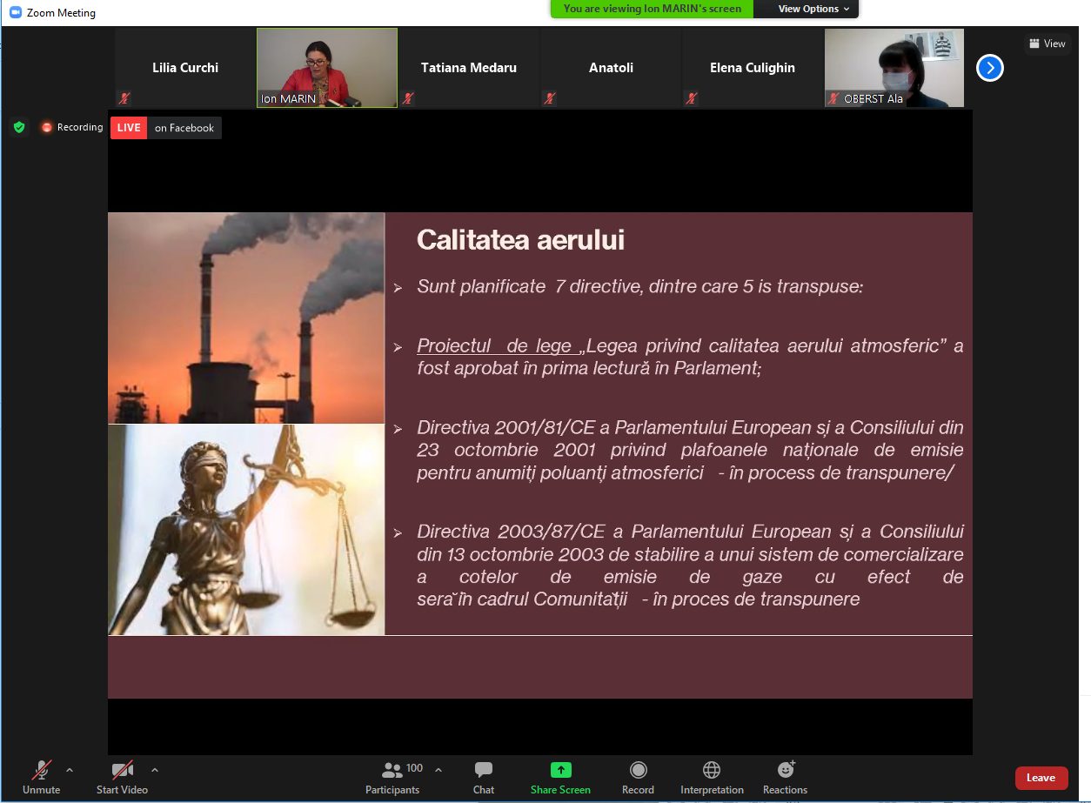1091x803 pixels.
Task: Click the Lady Justice statue image
Action: click(x=246, y=530)
